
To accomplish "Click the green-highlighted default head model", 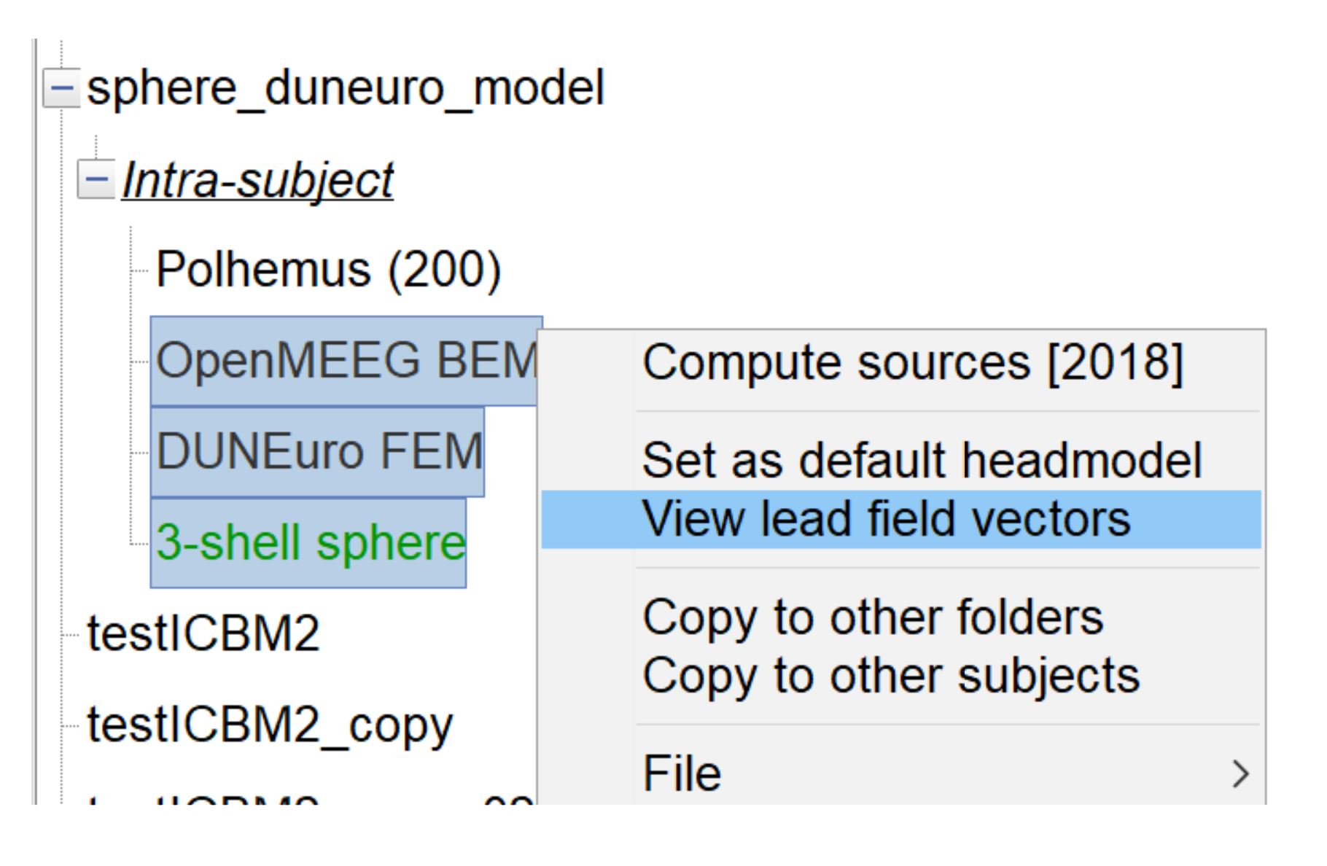I will point(310,543).
